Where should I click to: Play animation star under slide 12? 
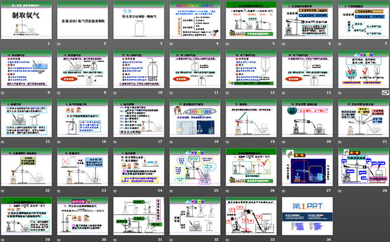(227, 93)
